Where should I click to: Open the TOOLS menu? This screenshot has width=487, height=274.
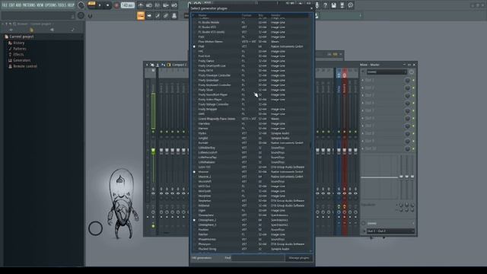point(61,5)
